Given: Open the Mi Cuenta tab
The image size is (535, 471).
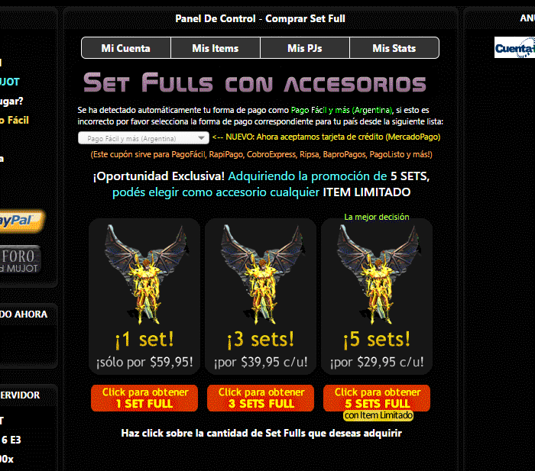Looking at the screenshot, I should coord(126,48).
